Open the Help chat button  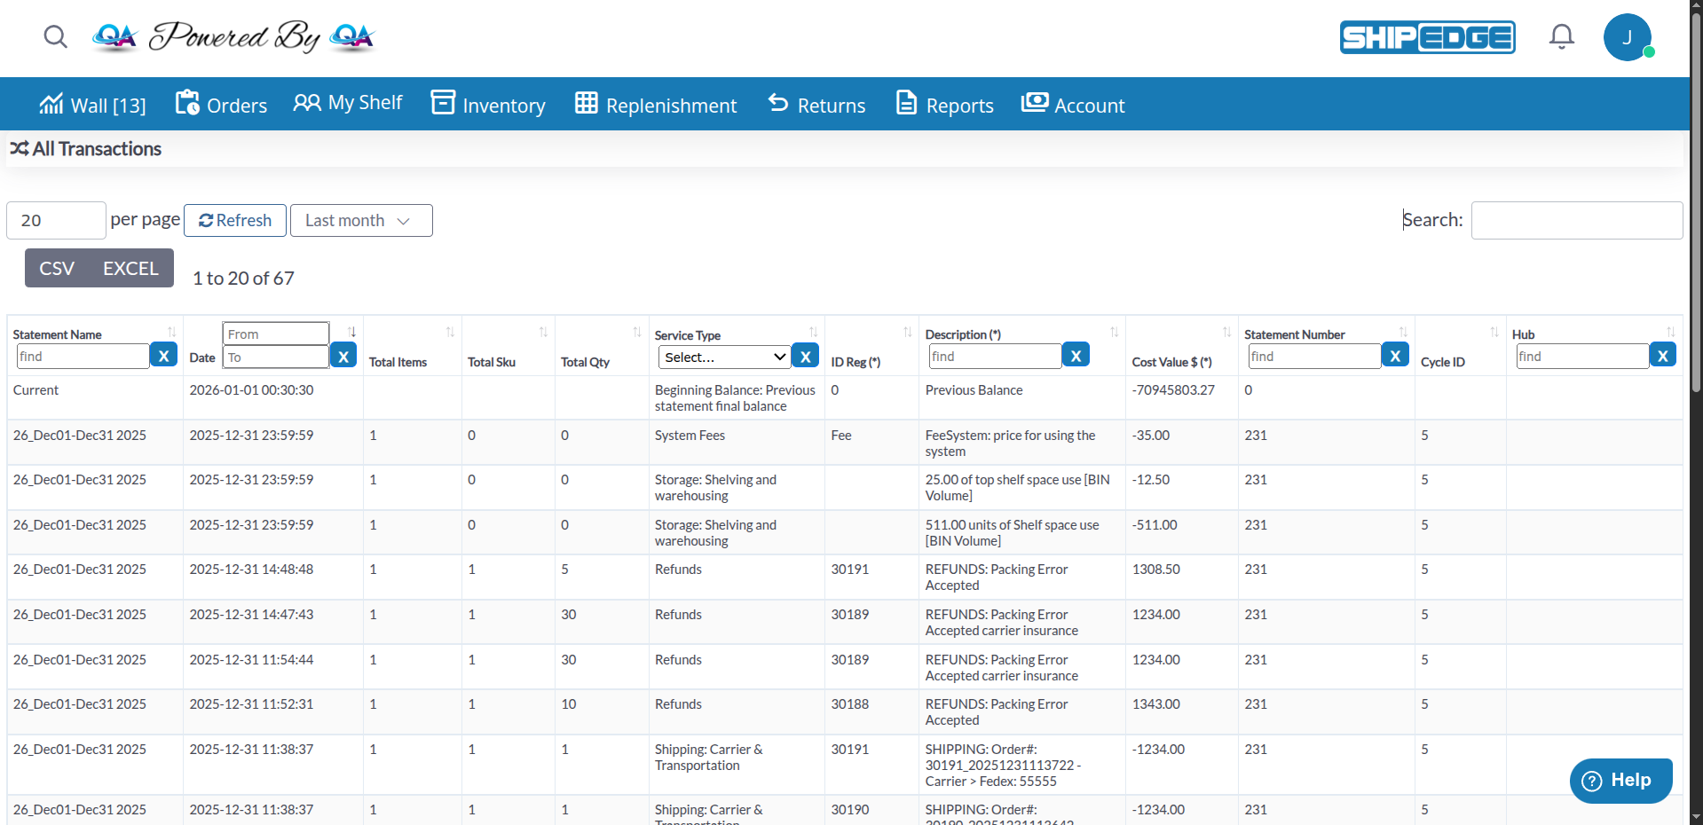(1620, 781)
